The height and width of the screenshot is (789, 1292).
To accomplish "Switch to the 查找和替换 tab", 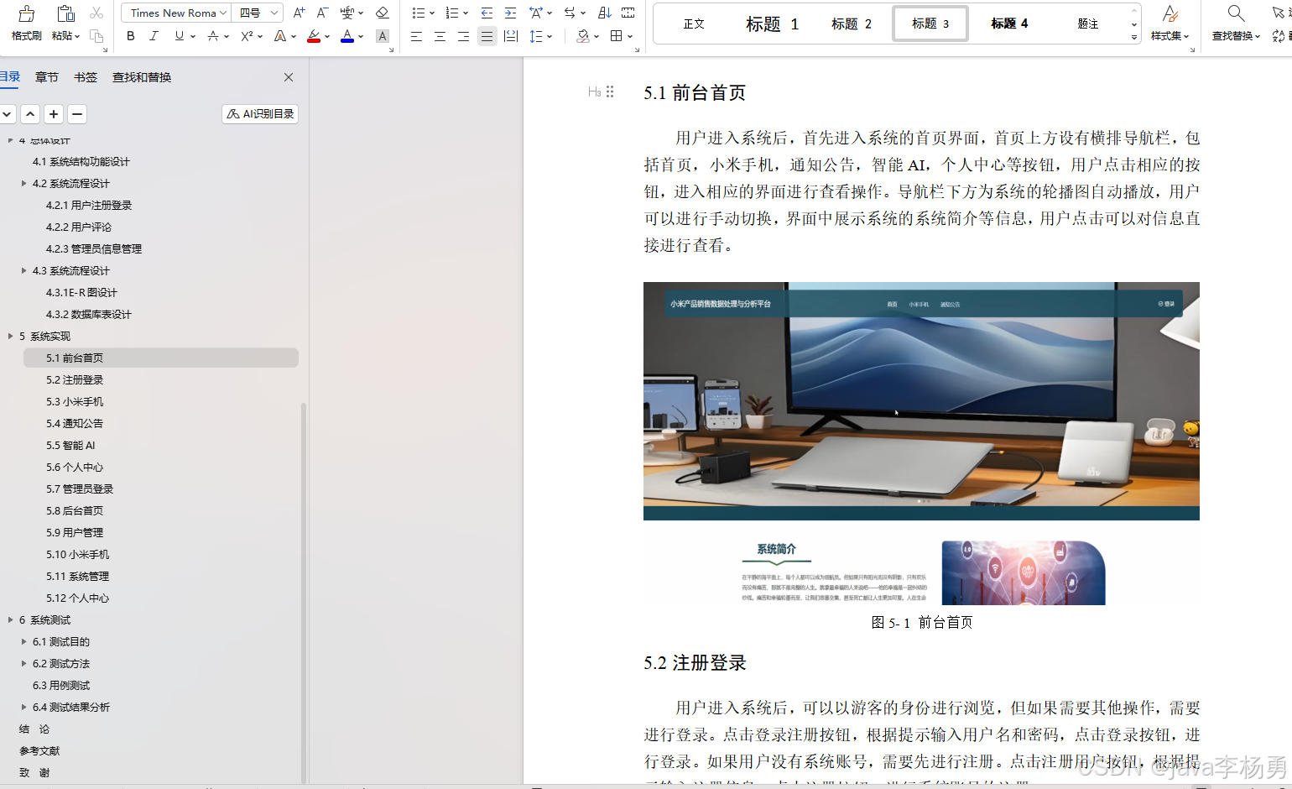I will click(142, 77).
